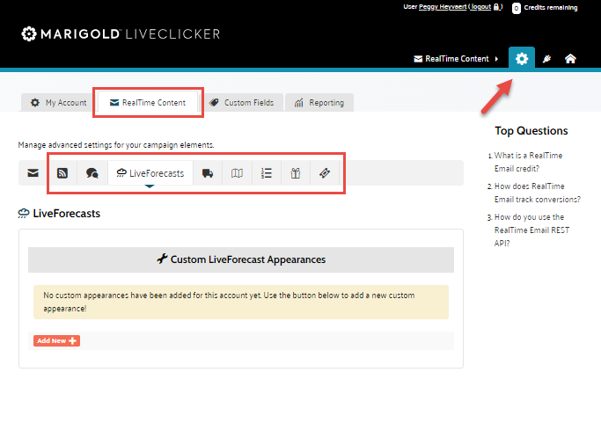Image resolution: width=601 pixels, height=438 pixels.
Task: Switch to the Reporting tab
Action: coord(319,103)
